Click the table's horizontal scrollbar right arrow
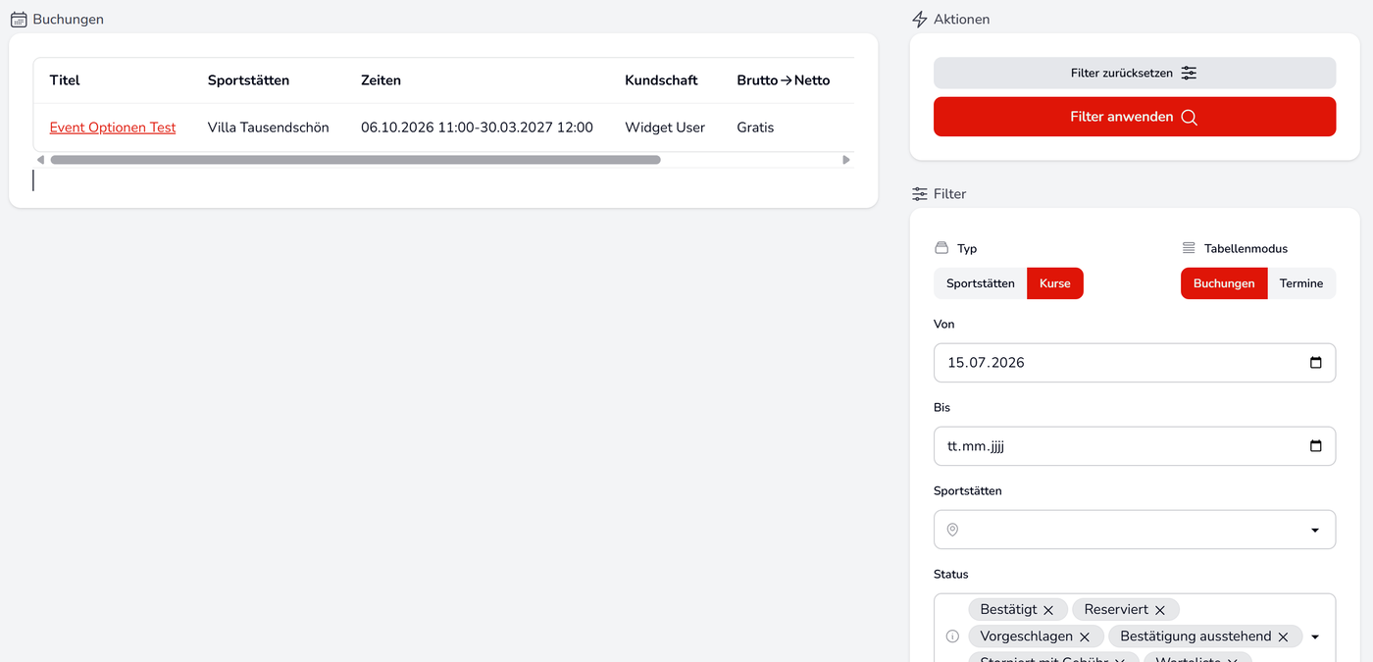Image resolution: width=1373 pixels, height=662 pixels. click(846, 160)
